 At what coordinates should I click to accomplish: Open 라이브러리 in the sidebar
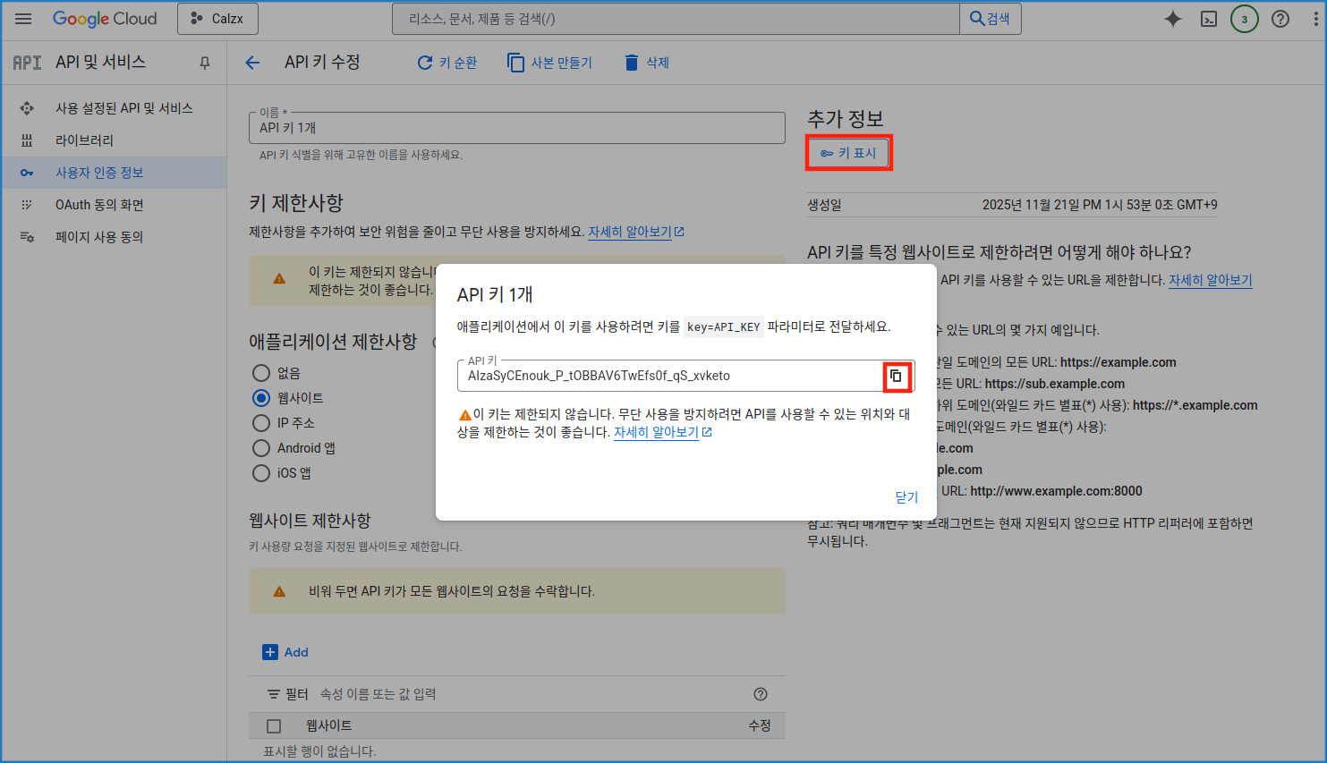click(84, 140)
